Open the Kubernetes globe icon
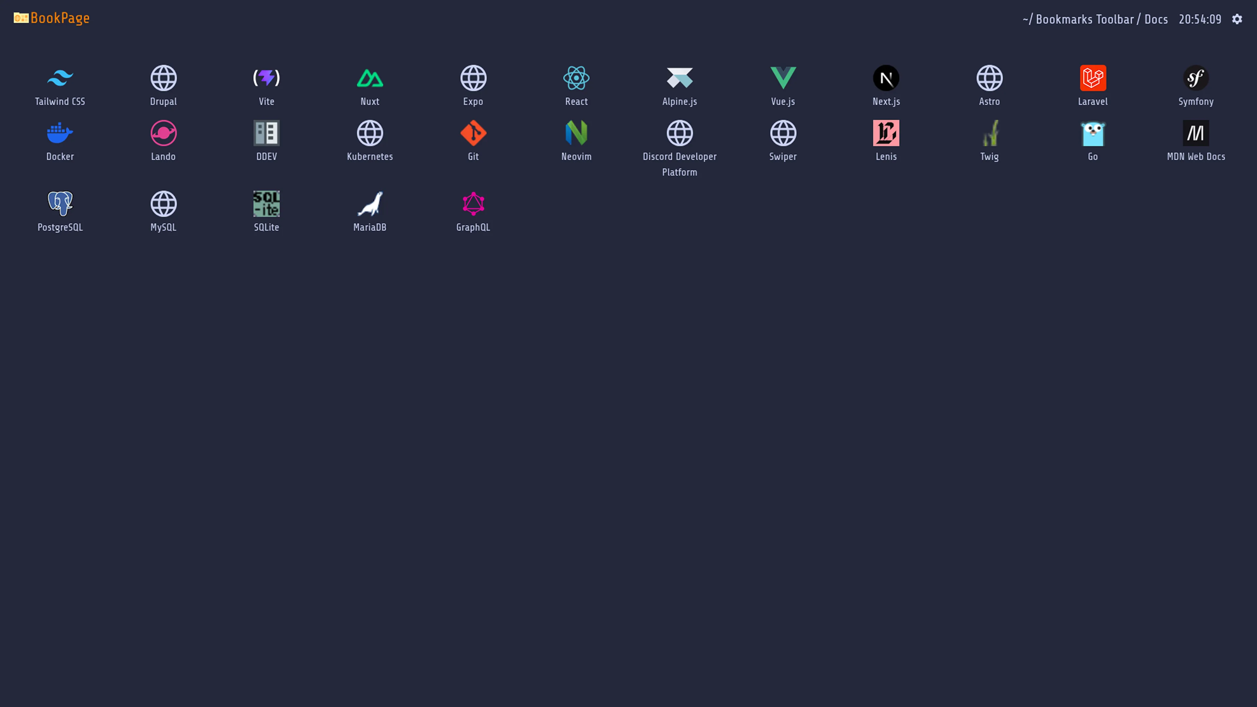The height and width of the screenshot is (707, 1257). point(370,133)
